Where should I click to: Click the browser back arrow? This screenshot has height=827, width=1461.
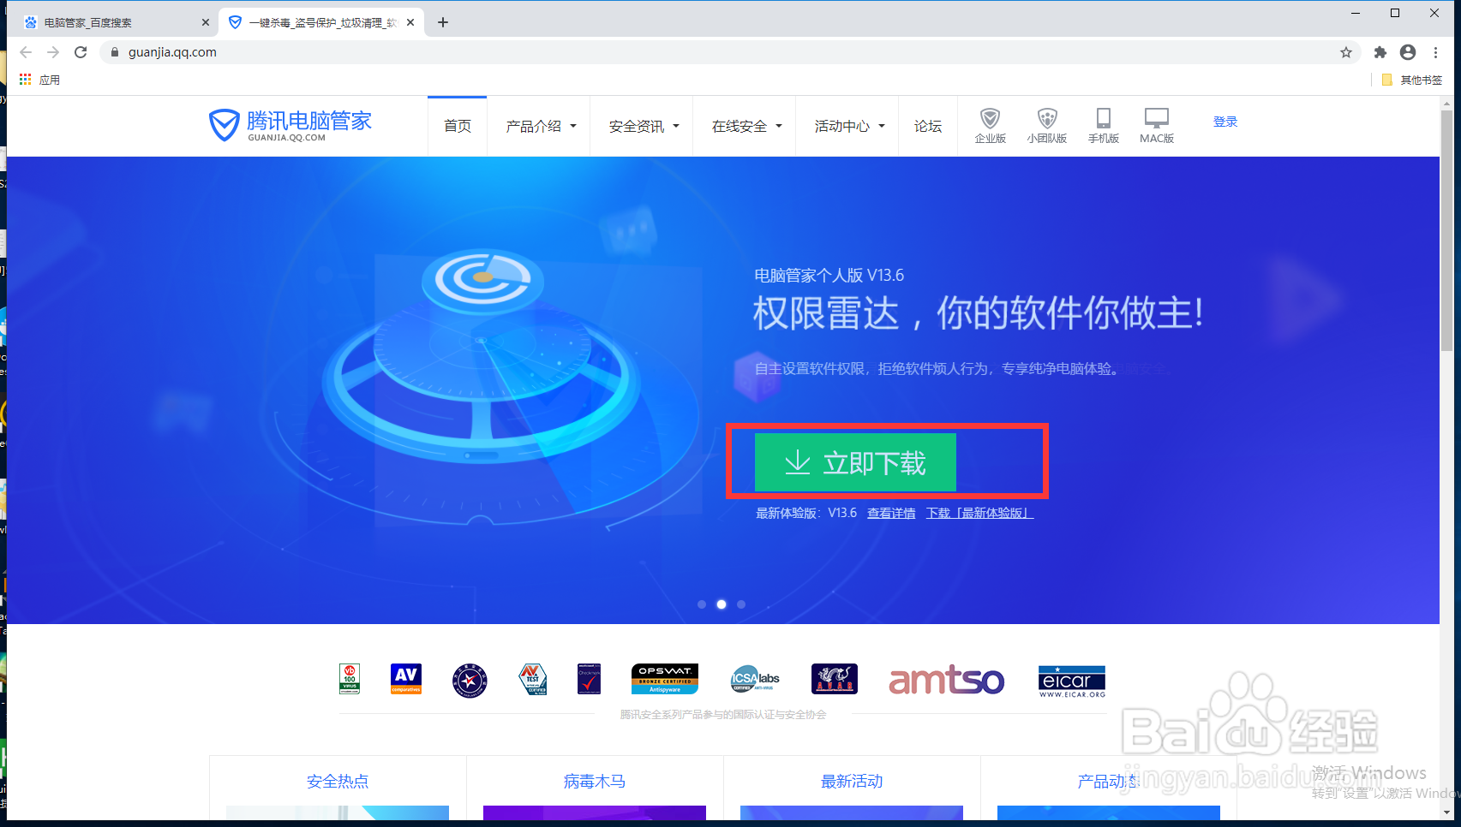pyautogui.click(x=26, y=52)
